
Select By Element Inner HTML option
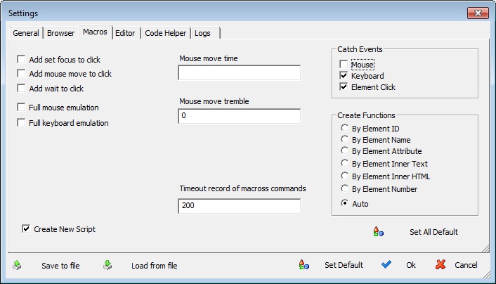(x=344, y=176)
